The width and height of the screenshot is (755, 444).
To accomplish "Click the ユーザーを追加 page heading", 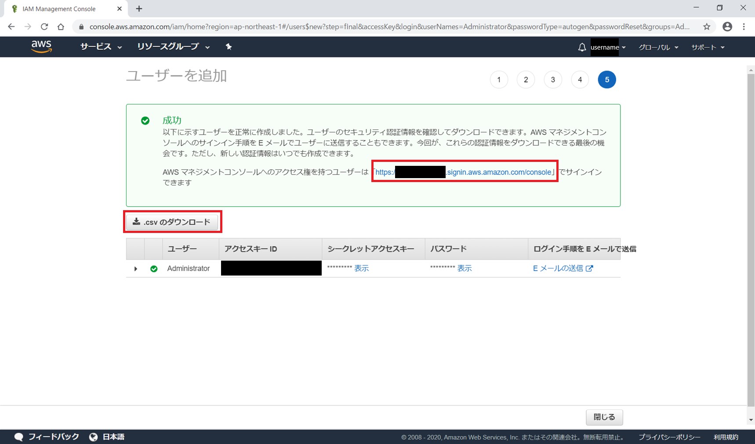I will pyautogui.click(x=176, y=75).
